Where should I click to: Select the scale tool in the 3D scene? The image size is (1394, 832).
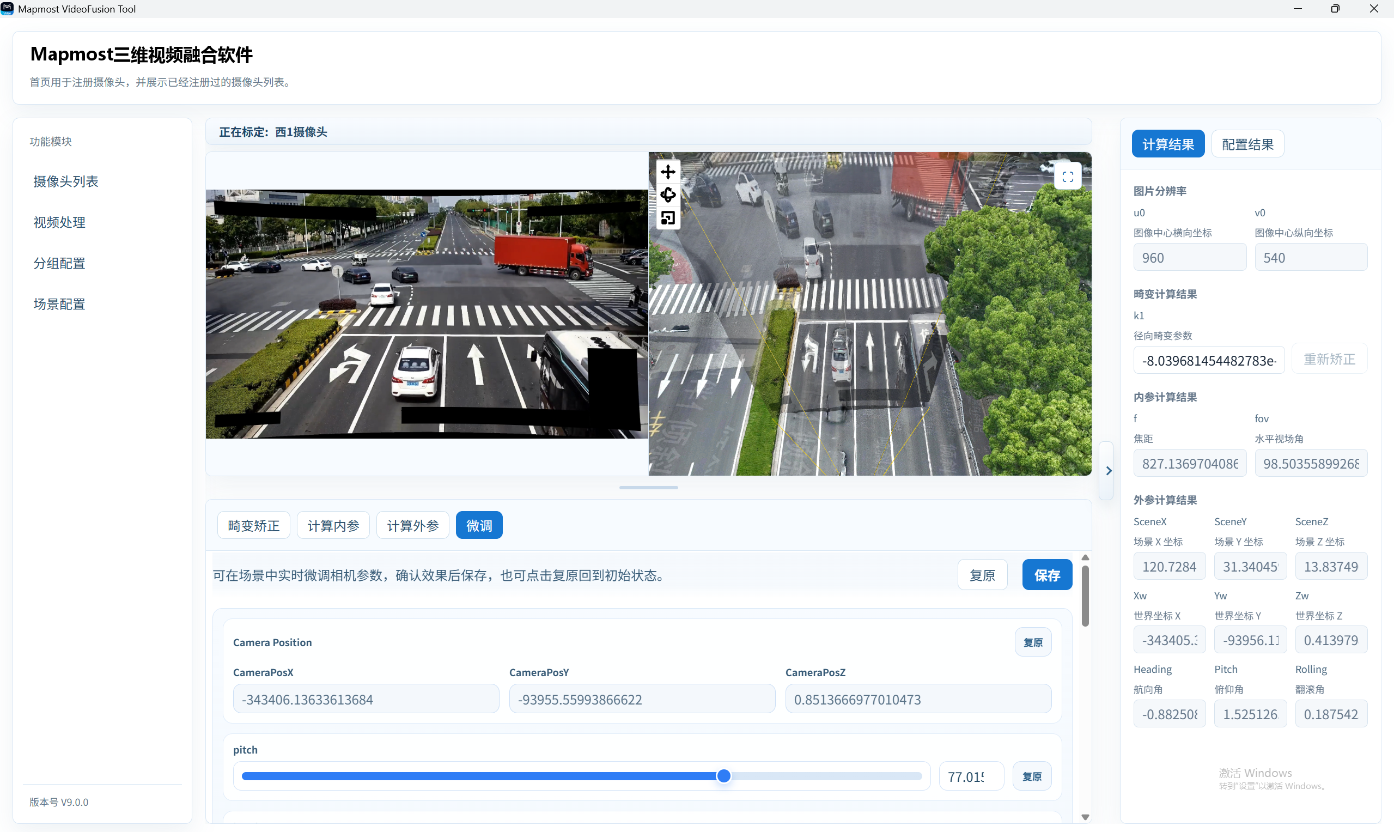coord(667,217)
